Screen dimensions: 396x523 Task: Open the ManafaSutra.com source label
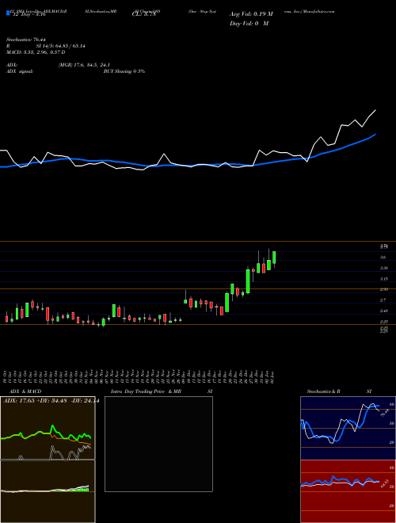(321, 11)
